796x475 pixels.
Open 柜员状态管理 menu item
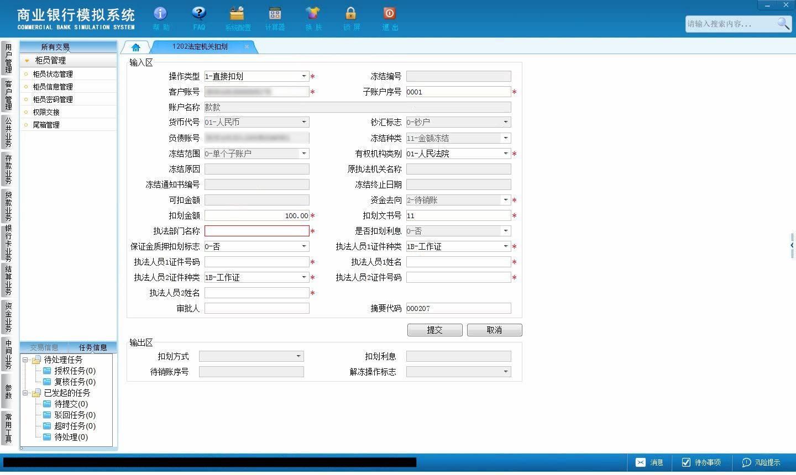tap(53, 74)
